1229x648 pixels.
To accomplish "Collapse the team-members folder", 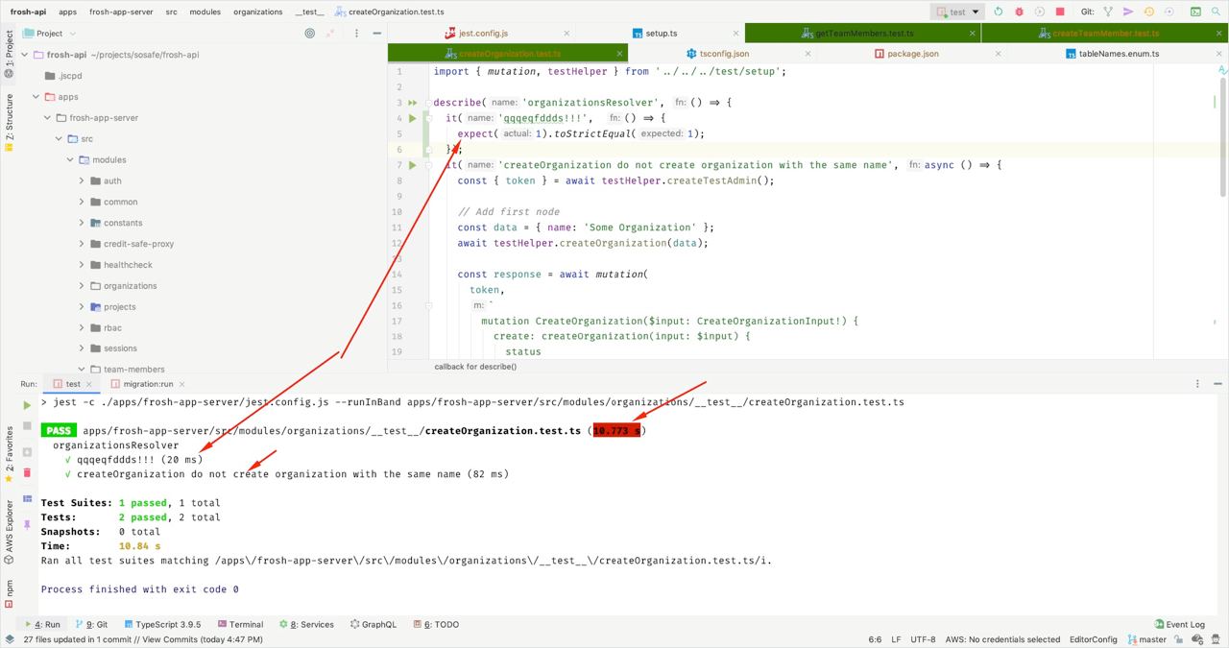I will (82, 370).
